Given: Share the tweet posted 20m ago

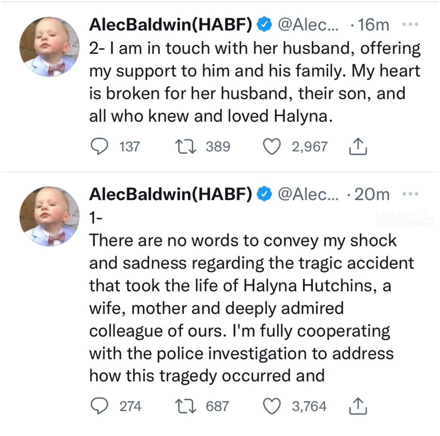Looking at the screenshot, I should [x=358, y=406].
